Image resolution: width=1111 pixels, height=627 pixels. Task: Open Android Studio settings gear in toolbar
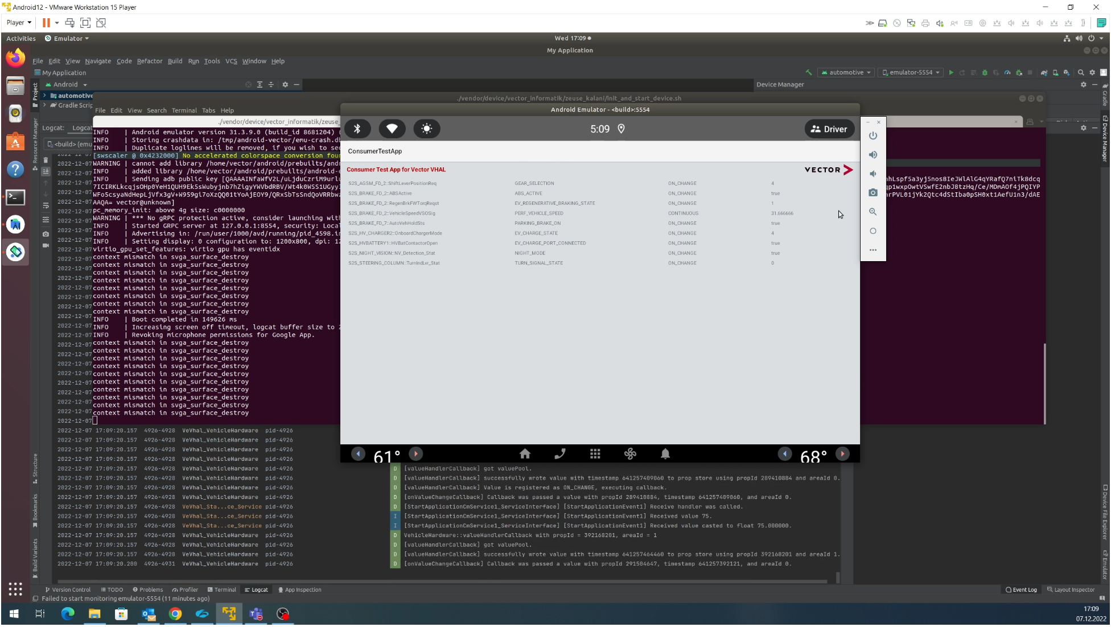[1092, 72]
